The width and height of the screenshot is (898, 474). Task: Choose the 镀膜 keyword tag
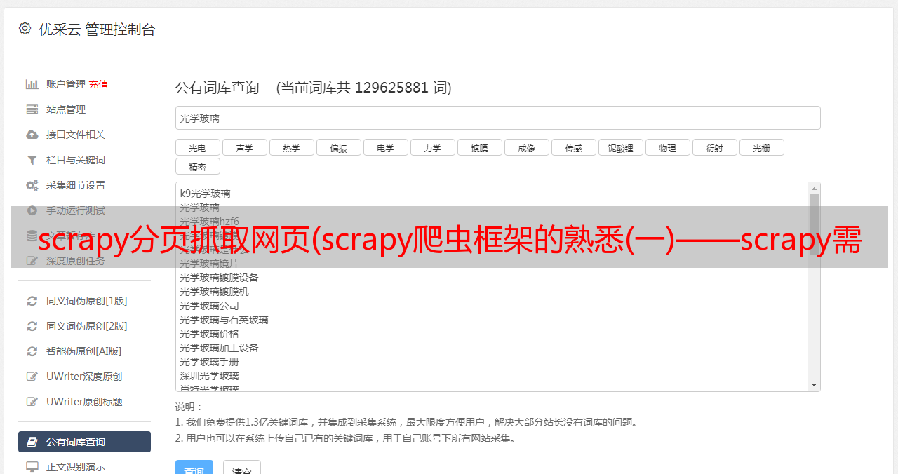pyautogui.click(x=480, y=147)
